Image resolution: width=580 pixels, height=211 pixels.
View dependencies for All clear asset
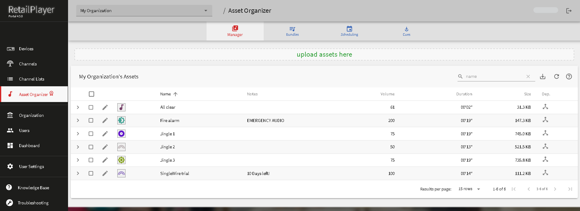click(x=545, y=107)
